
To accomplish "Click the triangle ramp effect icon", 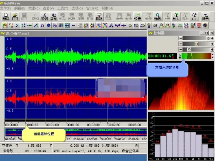I will coord(36,26).
